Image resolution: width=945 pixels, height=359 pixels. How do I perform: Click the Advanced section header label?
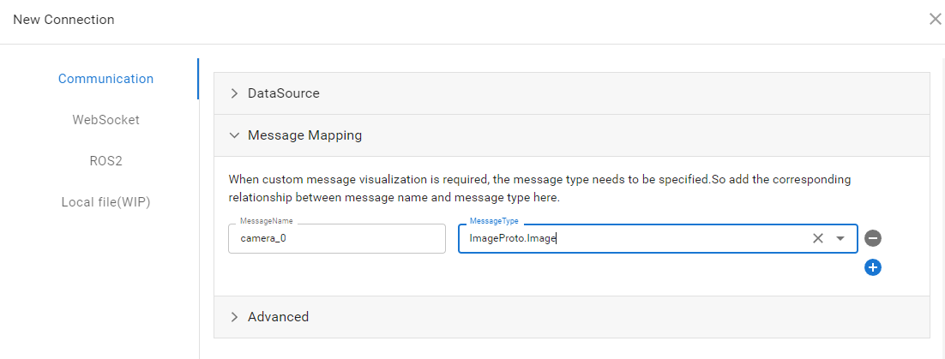click(278, 317)
